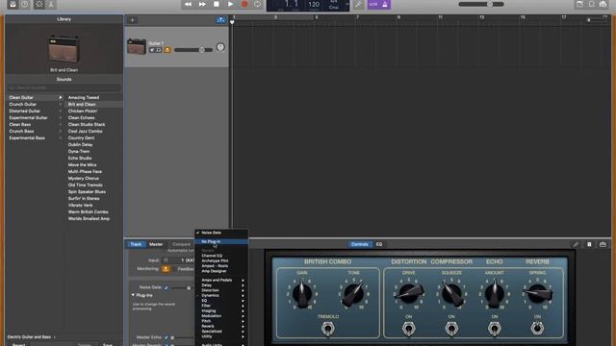616x346 pixels.
Task: Toggle the orange input monitoring button on Guitar 1
Action: coord(167,50)
